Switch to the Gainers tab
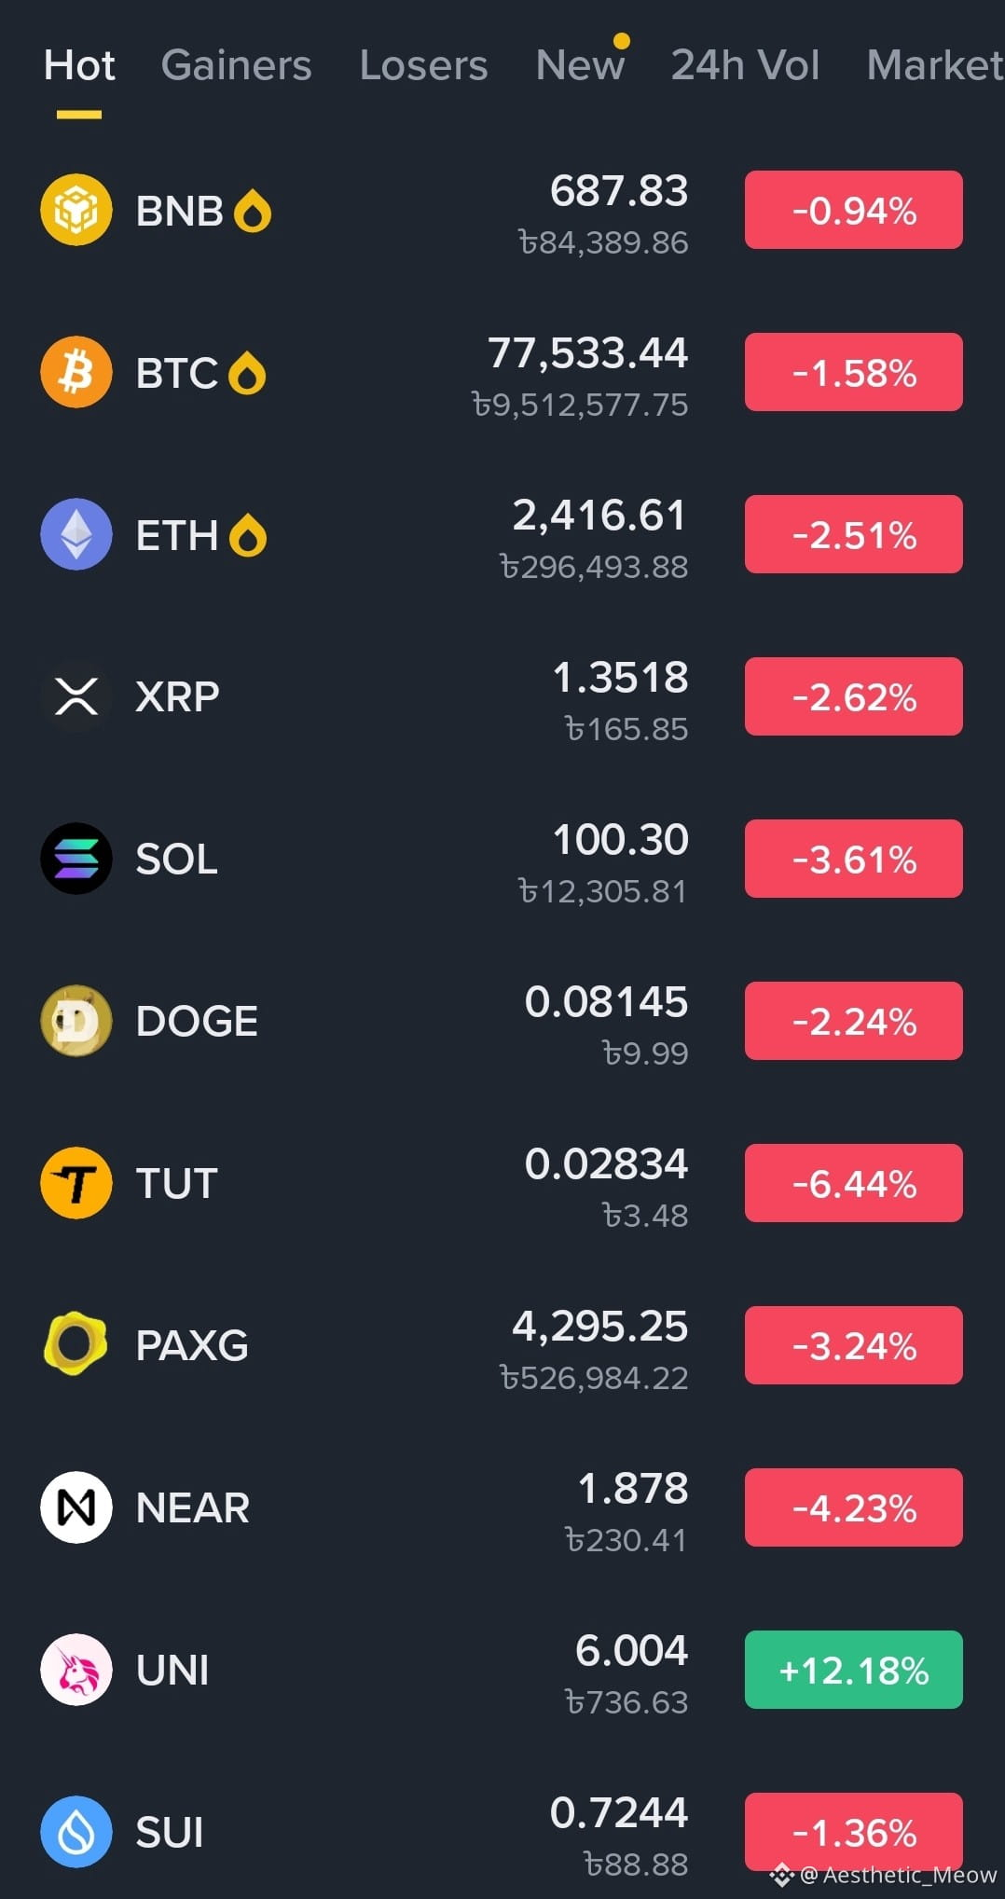This screenshot has height=1899, width=1005. pyautogui.click(x=236, y=65)
